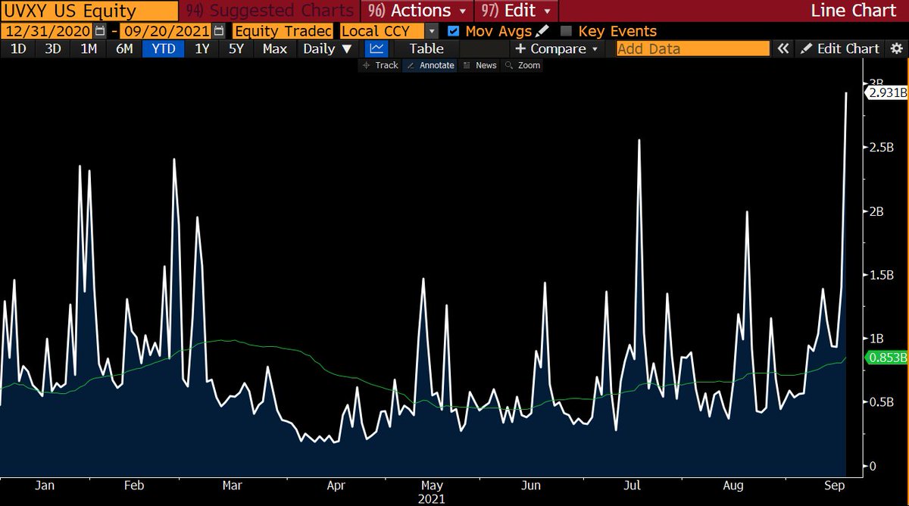The image size is (909, 506).
Task: Select the 1Y time range
Action: pyautogui.click(x=201, y=48)
